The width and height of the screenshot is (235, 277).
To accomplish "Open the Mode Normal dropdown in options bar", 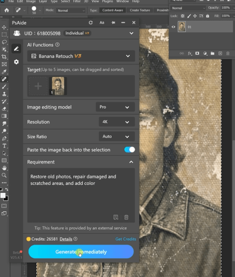I will pyautogui.click(x=71, y=10).
